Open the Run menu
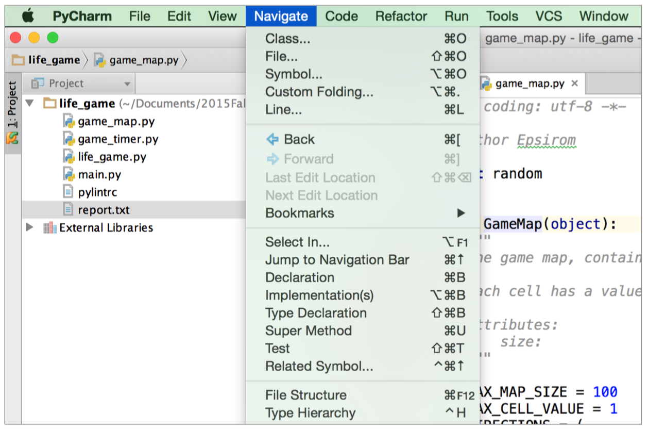 click(457, 16)
